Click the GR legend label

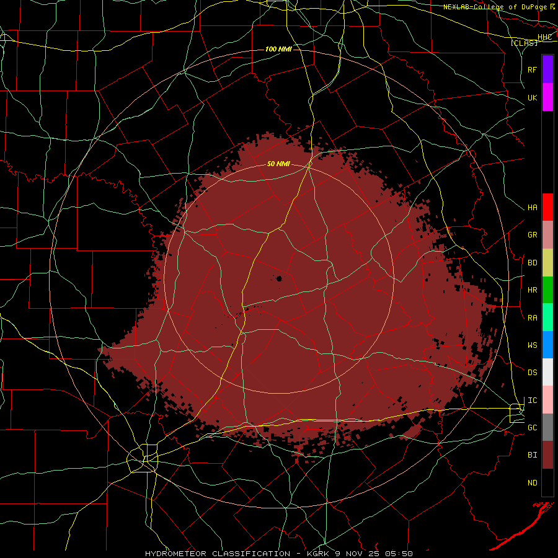tap(532, 235)
